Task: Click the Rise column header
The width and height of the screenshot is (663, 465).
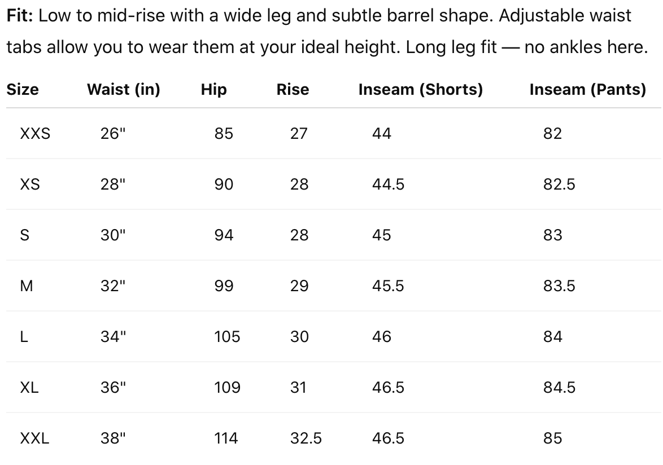Action: pos(293,89)
